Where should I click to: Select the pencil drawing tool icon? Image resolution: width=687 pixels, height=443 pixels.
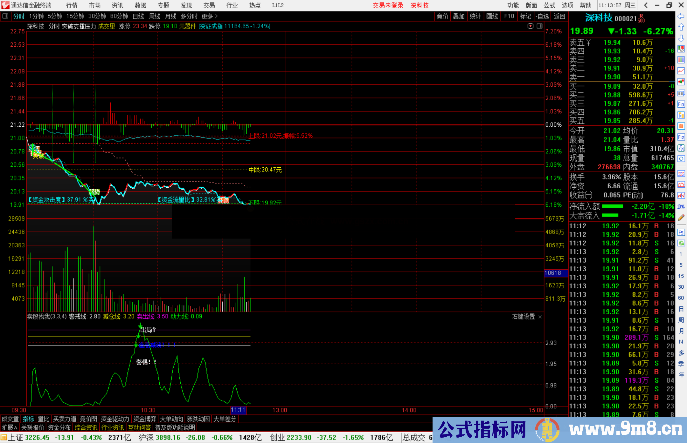681,218
